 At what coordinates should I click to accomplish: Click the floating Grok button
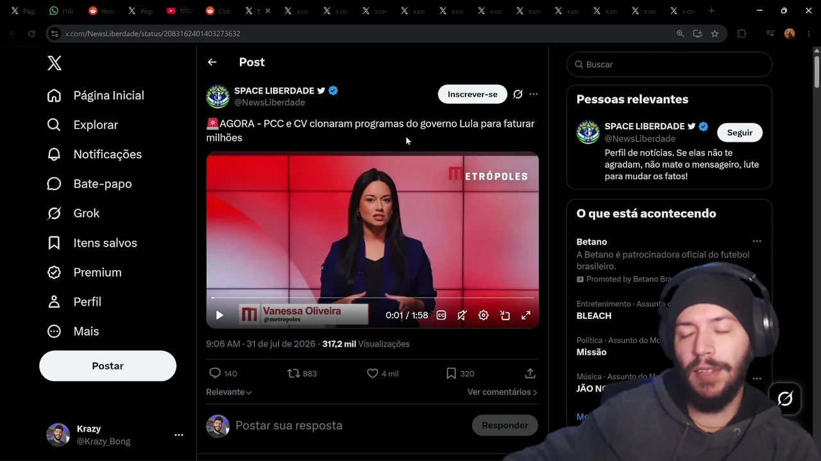785,399
